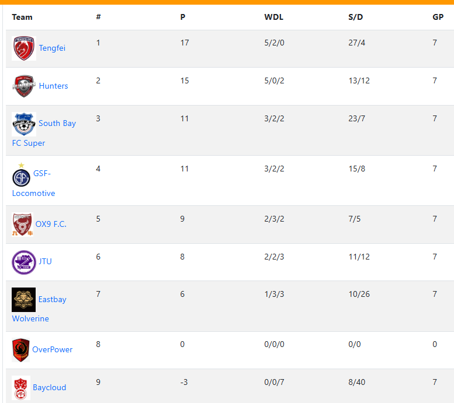Open South Bay FC Super link
Image resolution: width=454 pixels, height=403 pixels.
[44, 133]
